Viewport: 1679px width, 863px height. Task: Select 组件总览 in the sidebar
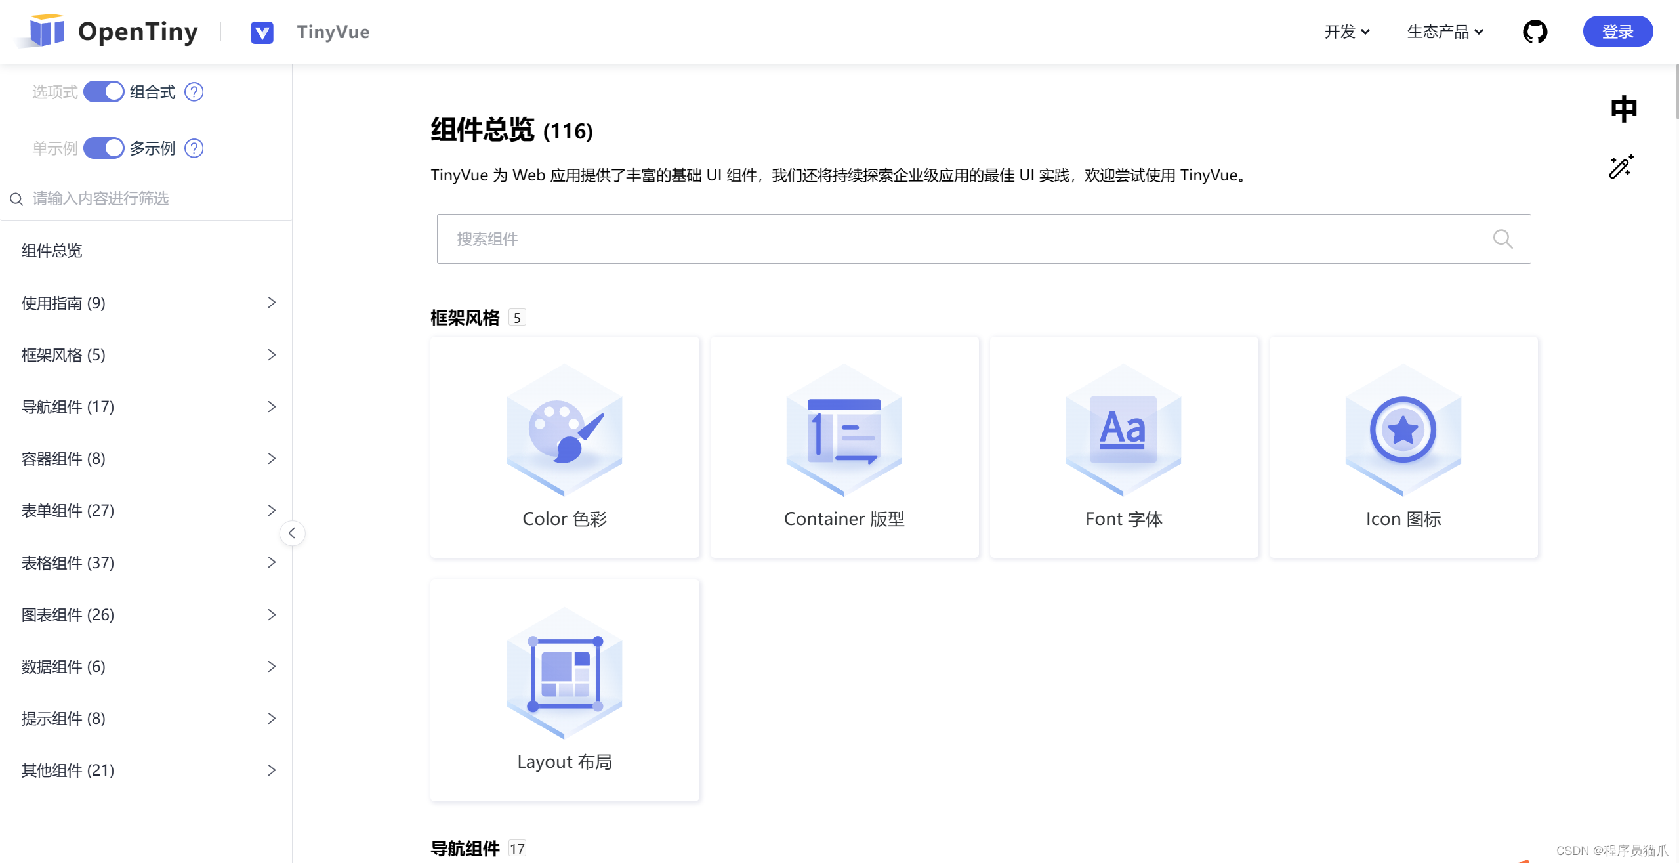[51, 251]
